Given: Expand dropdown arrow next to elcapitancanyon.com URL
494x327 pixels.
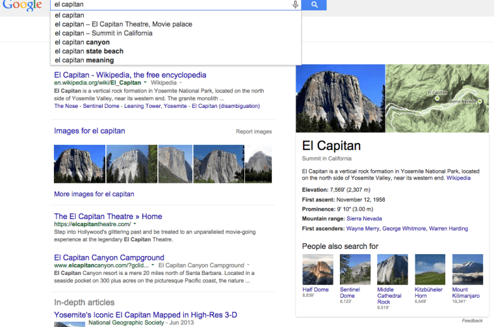Looking at the screenshot, I should [153, 265].
